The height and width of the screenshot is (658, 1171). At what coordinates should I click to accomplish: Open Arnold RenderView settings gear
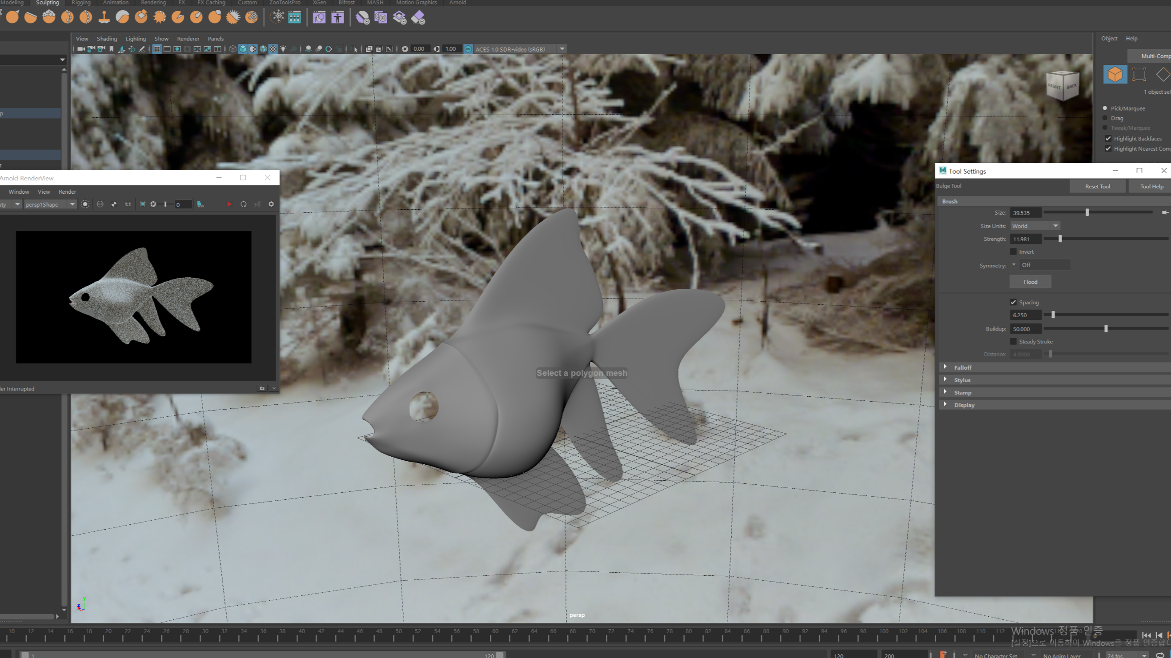click(x=271, y=204)
